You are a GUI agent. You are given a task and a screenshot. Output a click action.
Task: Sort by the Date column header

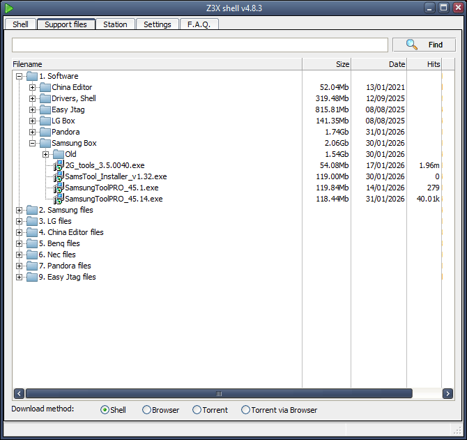pyautogui.click(x=379, y=64)
